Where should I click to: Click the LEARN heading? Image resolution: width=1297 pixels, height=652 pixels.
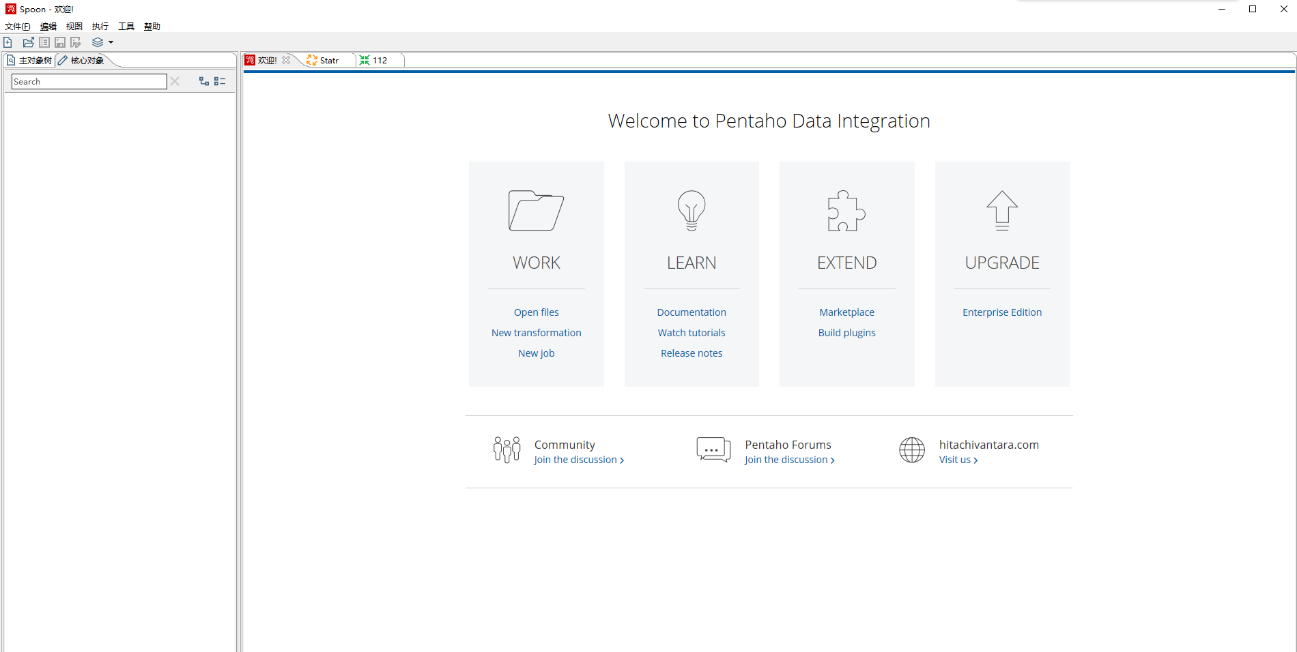[692, 263]
